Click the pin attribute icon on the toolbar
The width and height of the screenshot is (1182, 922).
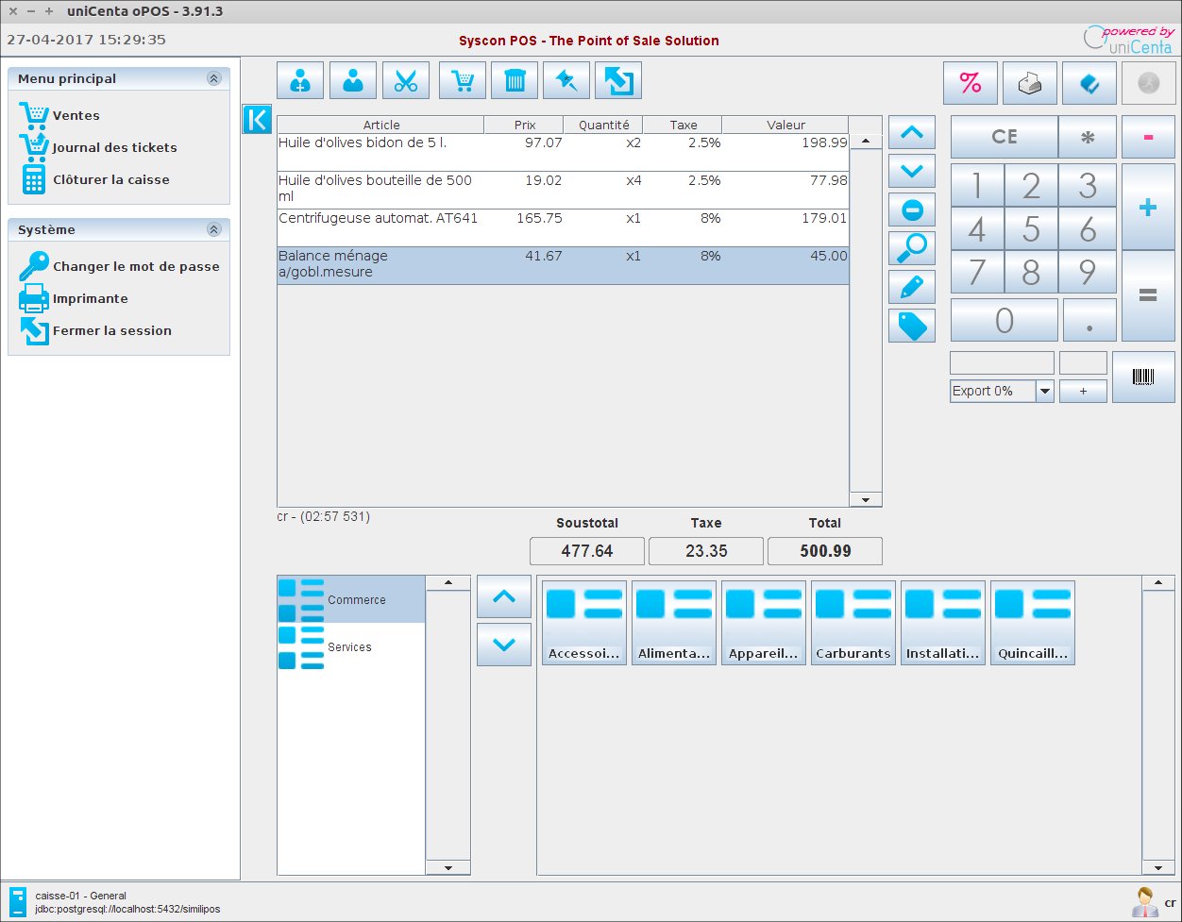[x=566, y=80]
